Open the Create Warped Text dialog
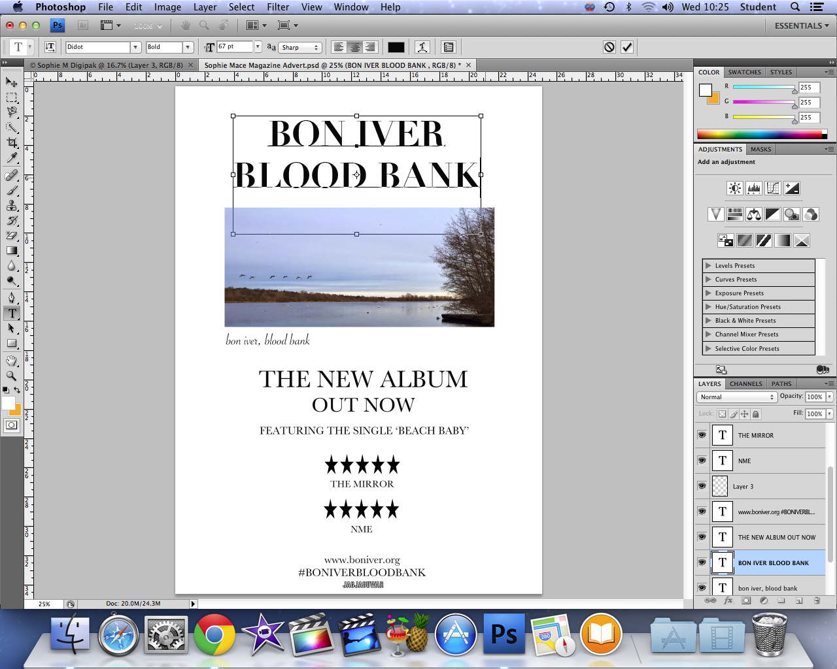 coord(422,47)
